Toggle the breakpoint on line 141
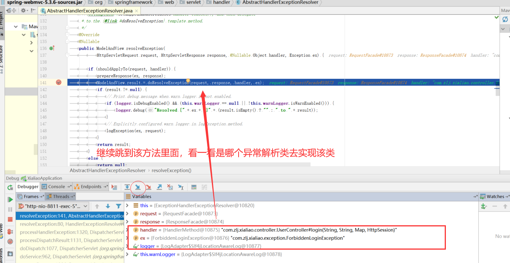 pos(58,82)
